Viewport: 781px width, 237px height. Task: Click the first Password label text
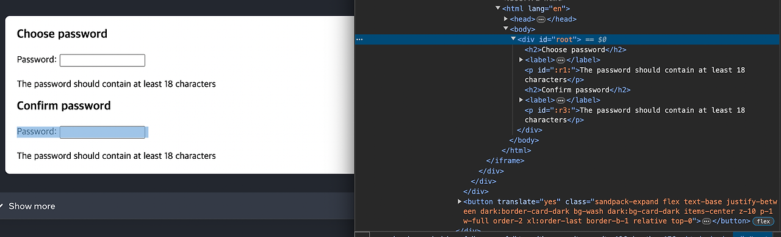point(37,60)
